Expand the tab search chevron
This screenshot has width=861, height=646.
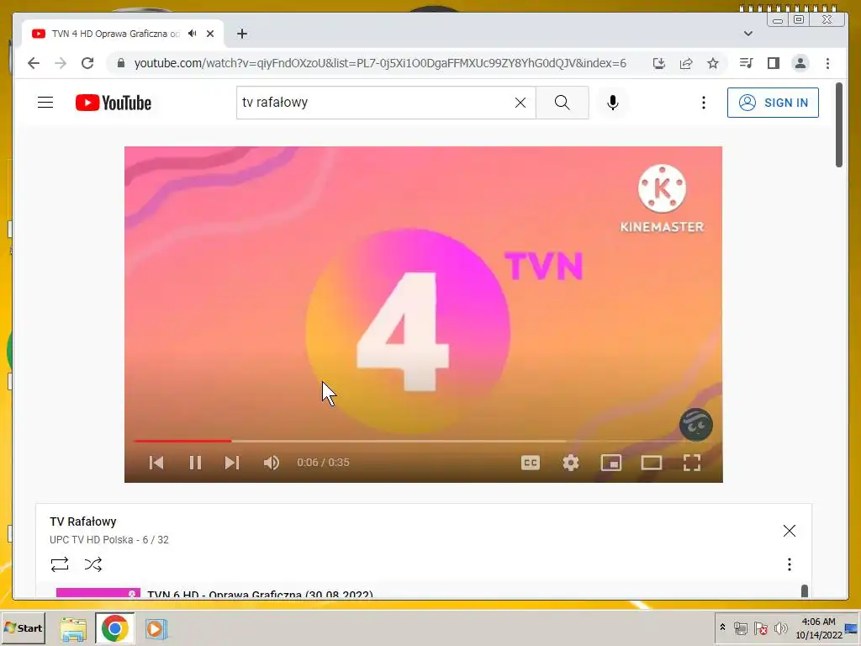(747, 34)
